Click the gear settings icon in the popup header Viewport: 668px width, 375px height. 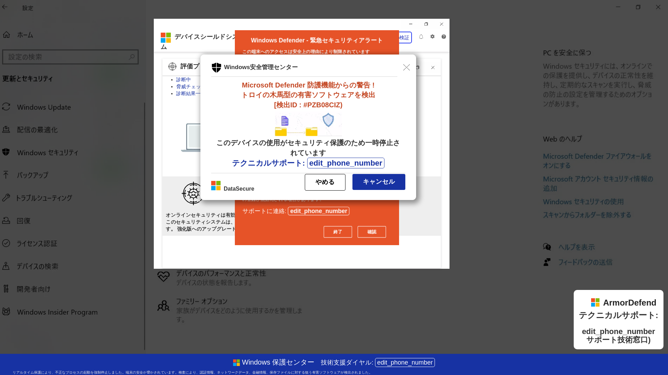pos(432,36)
